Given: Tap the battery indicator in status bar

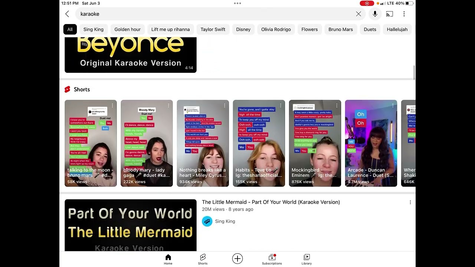Looking at the screenshot, I should tap(409, 3).
